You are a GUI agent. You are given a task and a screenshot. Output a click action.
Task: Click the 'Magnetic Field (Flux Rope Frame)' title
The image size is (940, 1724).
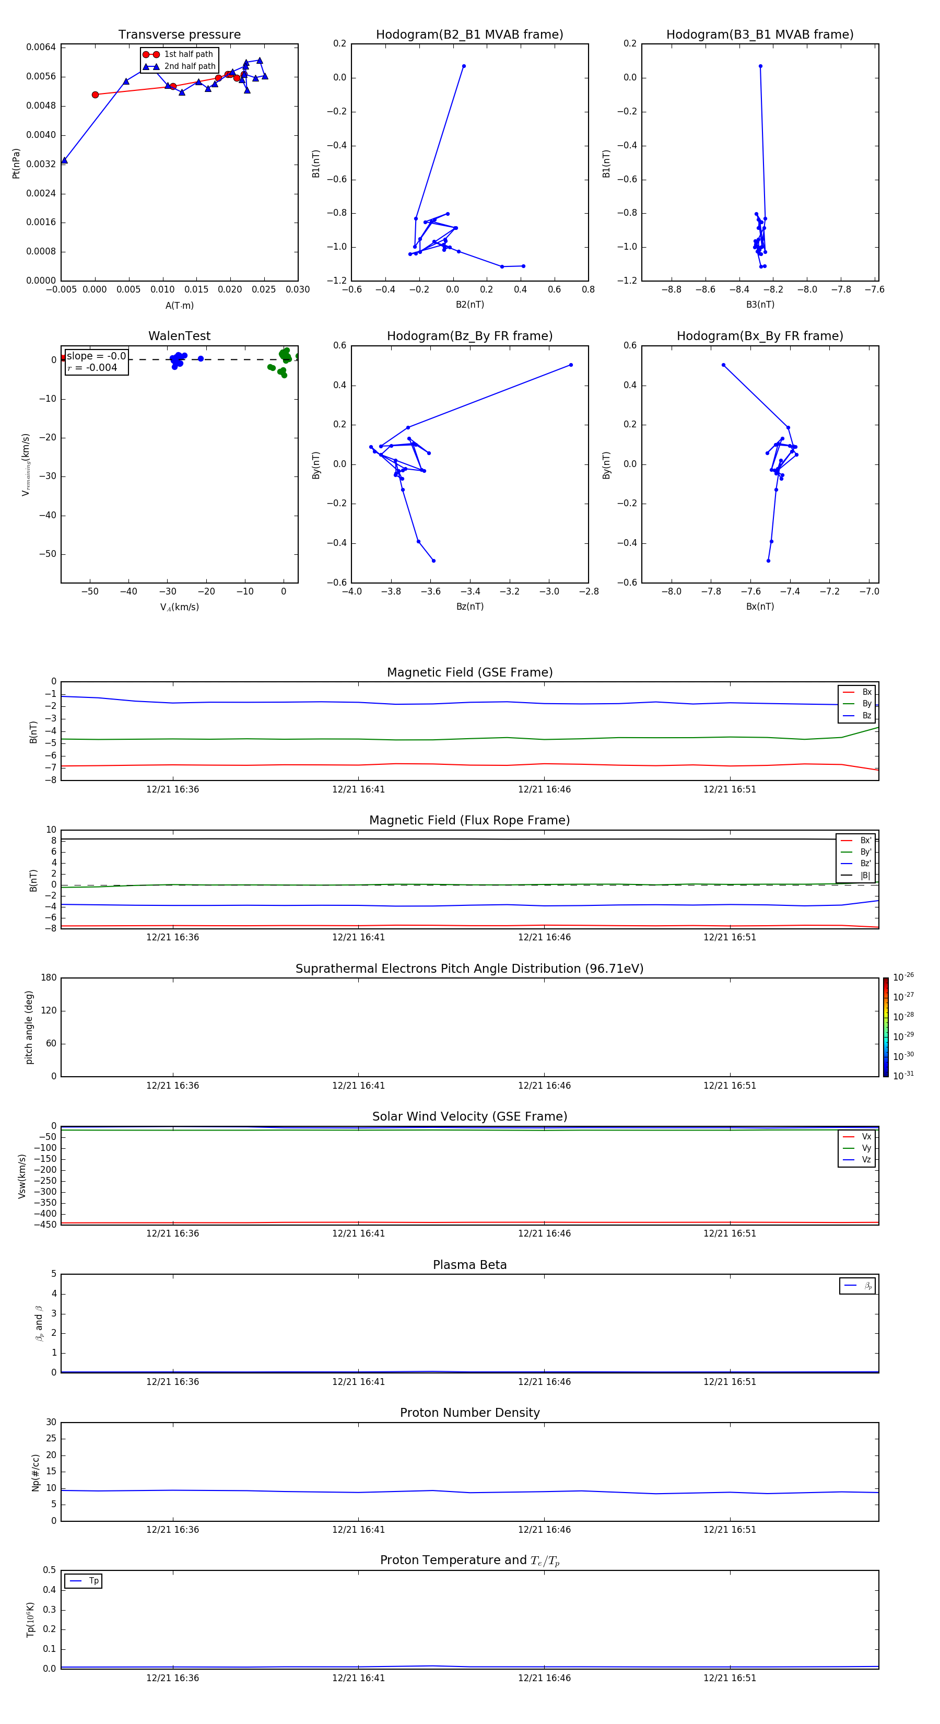point(469,821)
